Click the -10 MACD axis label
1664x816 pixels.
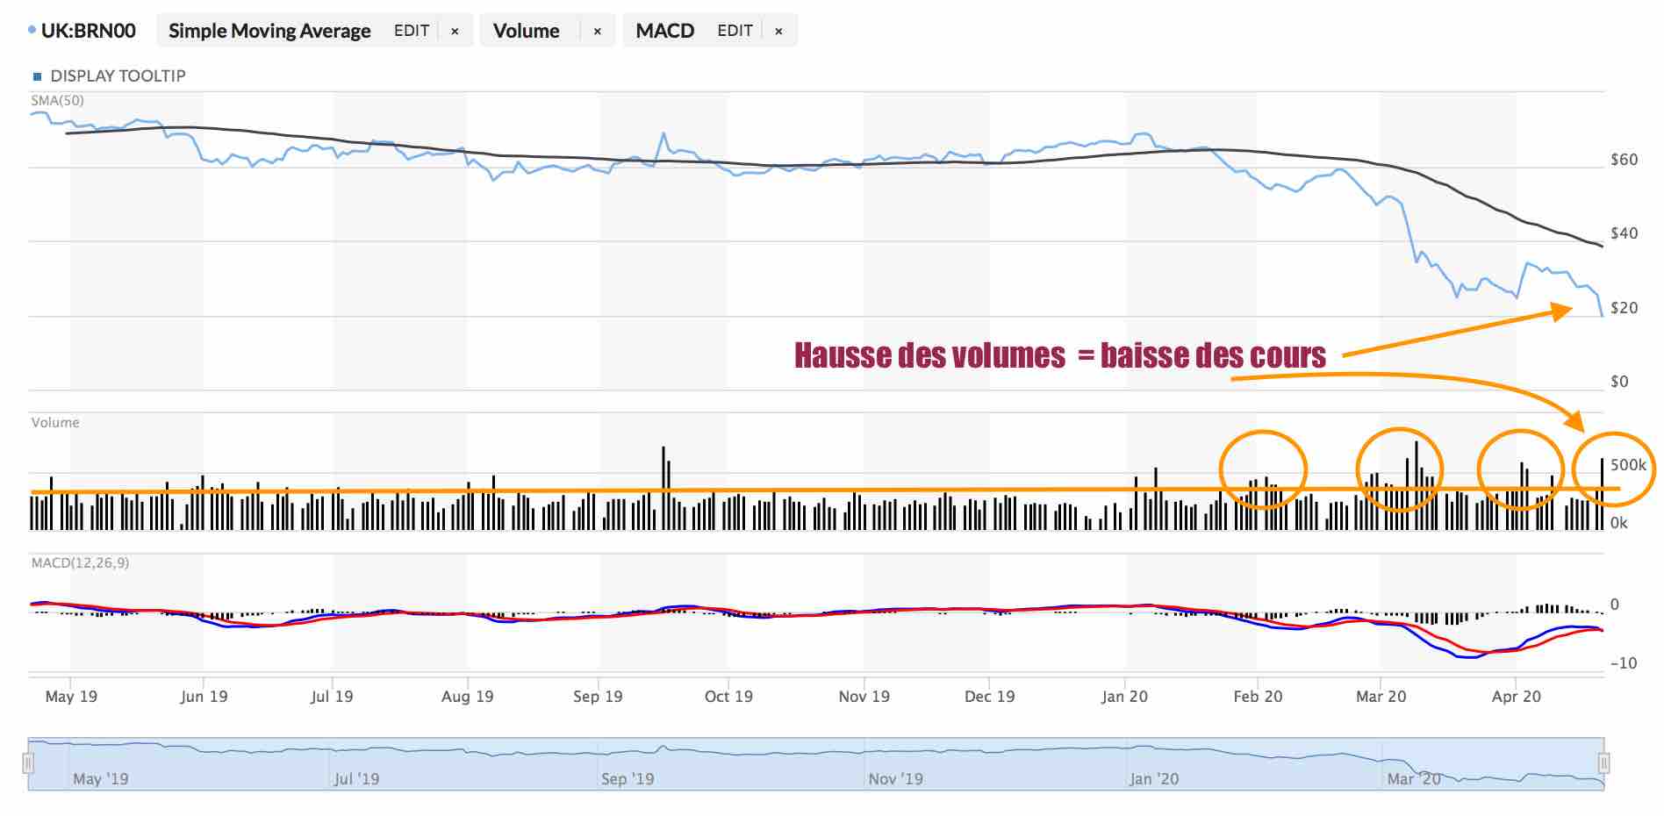[1624, 663]
